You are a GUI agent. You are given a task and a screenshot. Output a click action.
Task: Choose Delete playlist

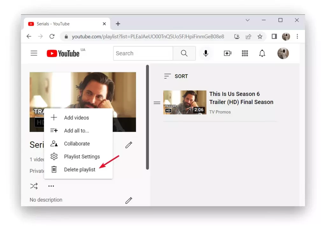click(x=78, y=170)
